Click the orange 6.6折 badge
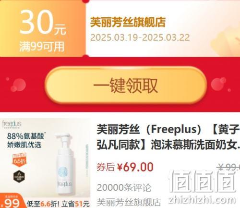 coord(20,160)
